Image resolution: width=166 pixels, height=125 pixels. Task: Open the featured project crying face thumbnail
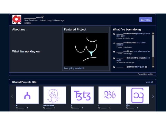pyautogui.click(x=86, y=49)
